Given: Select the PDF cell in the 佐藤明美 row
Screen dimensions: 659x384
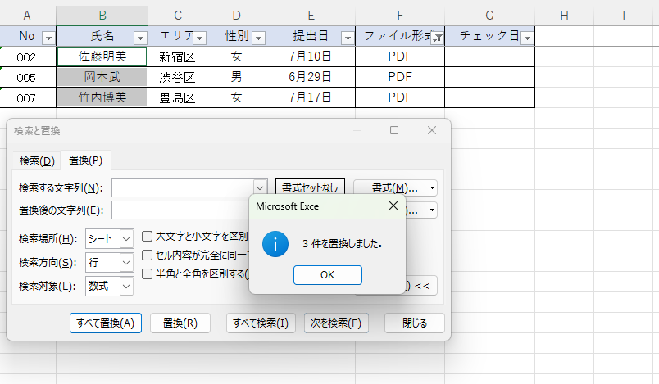Looking at the screenshot, I should tap(400, 56).
